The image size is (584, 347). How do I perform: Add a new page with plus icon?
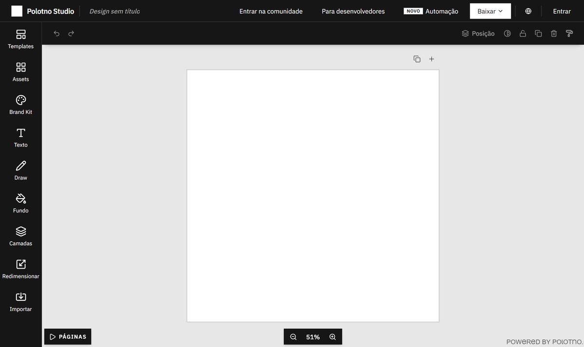tap(431, 59)
